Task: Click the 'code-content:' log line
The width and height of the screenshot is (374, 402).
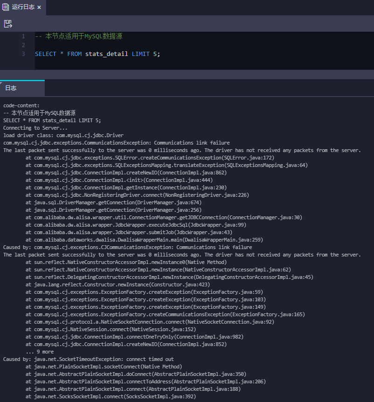Action: tap(21, 105)
